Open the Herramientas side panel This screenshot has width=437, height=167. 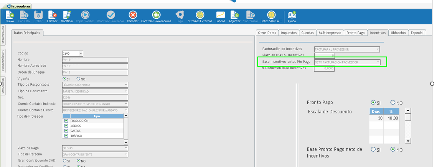[3, 35]
